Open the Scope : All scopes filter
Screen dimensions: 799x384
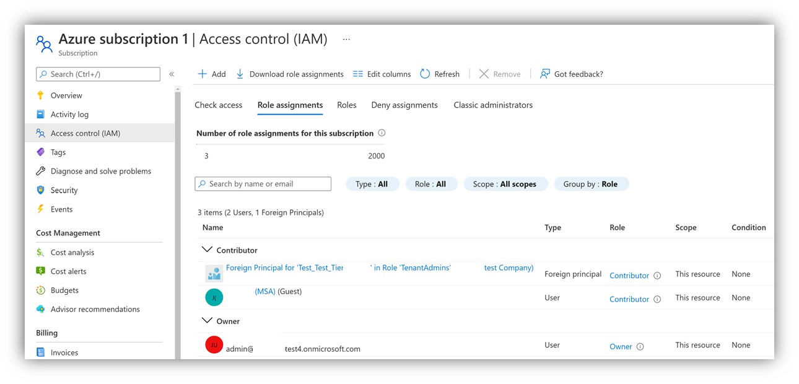point(505,184)
